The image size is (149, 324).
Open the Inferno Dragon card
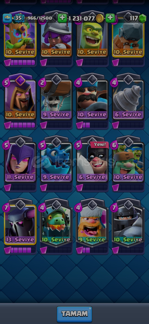pos(56,225)
